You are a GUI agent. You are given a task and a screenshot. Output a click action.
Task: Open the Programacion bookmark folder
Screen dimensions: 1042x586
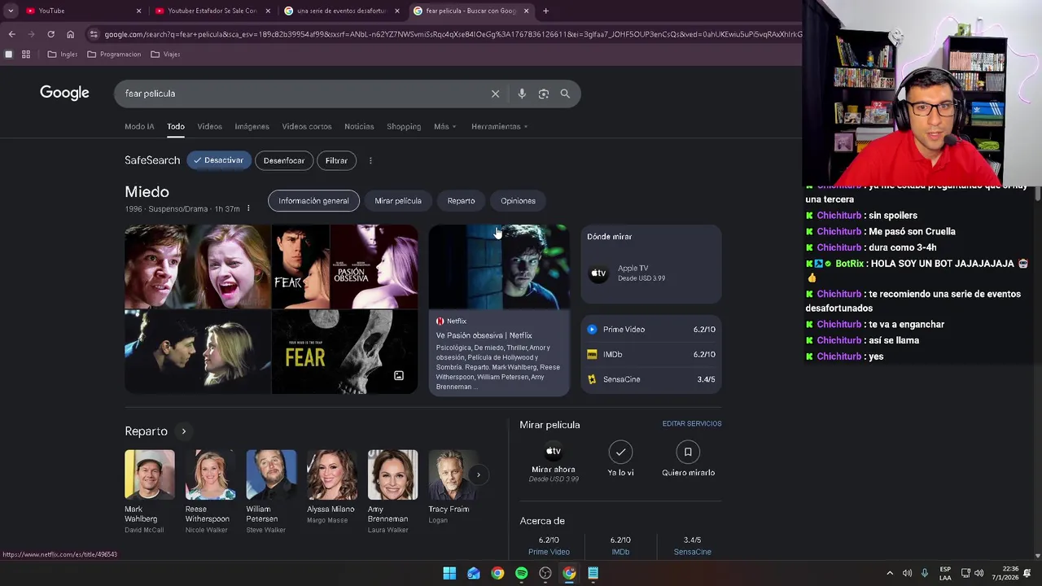coord(114,55)
